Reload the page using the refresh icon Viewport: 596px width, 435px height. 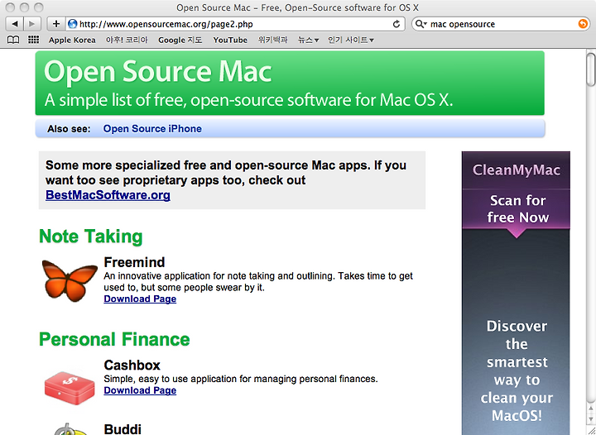397,24
